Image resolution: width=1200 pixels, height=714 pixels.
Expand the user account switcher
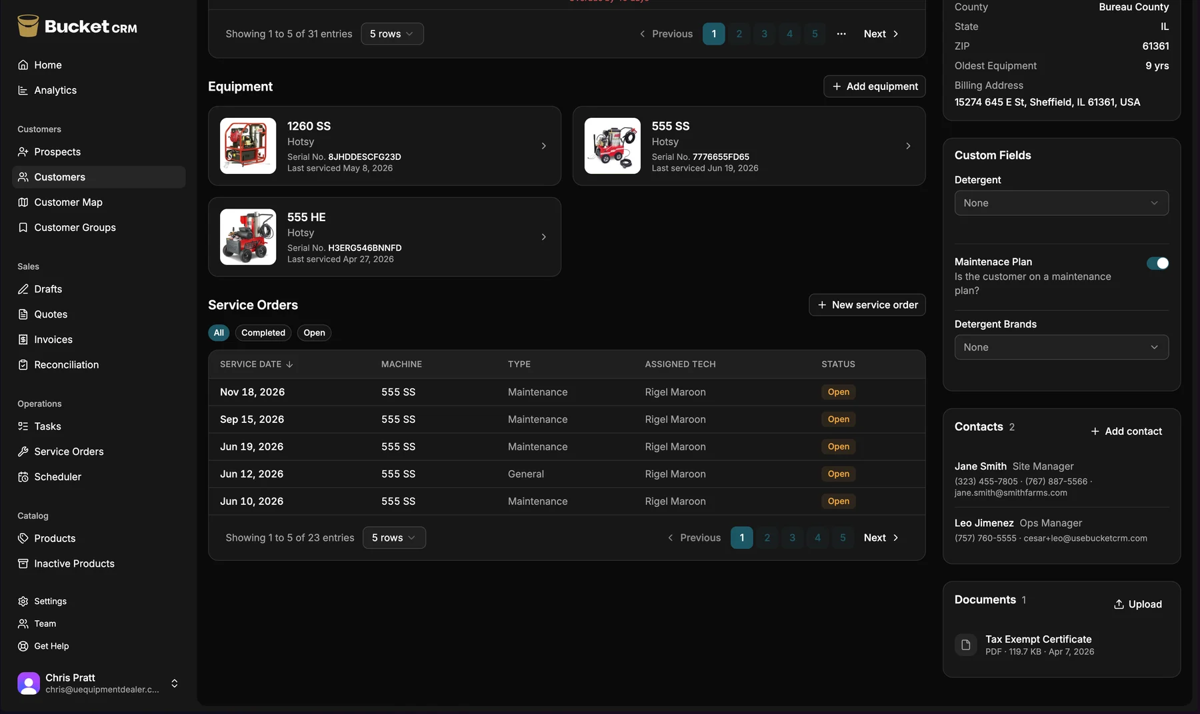click(174, 683)
